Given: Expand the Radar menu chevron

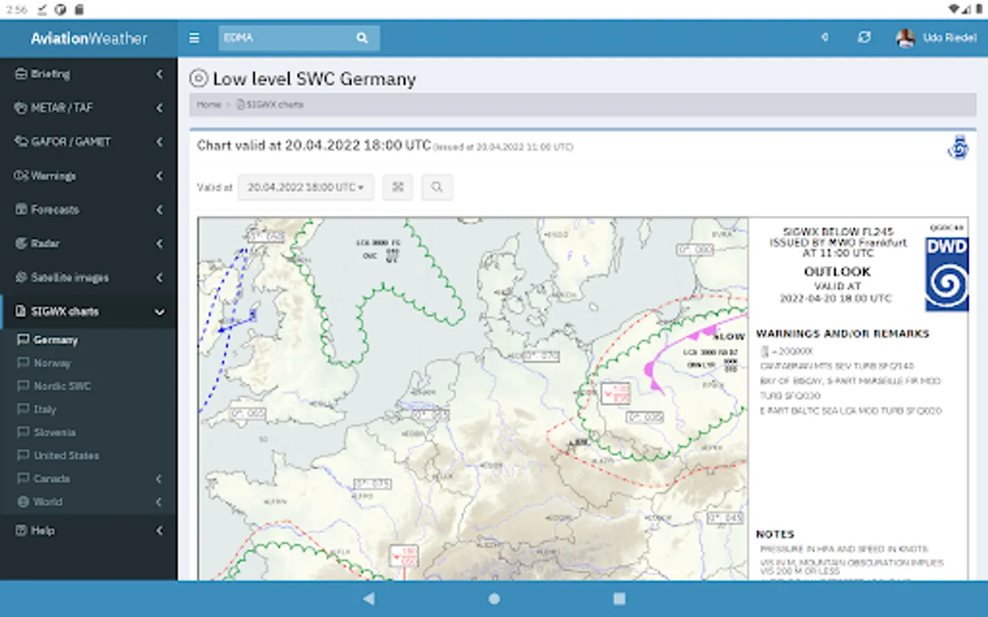Looking at the screenshot, I should coord(159,244).
